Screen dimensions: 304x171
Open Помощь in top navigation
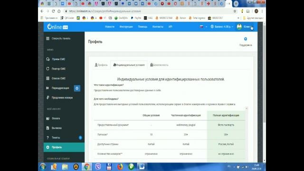142,27
